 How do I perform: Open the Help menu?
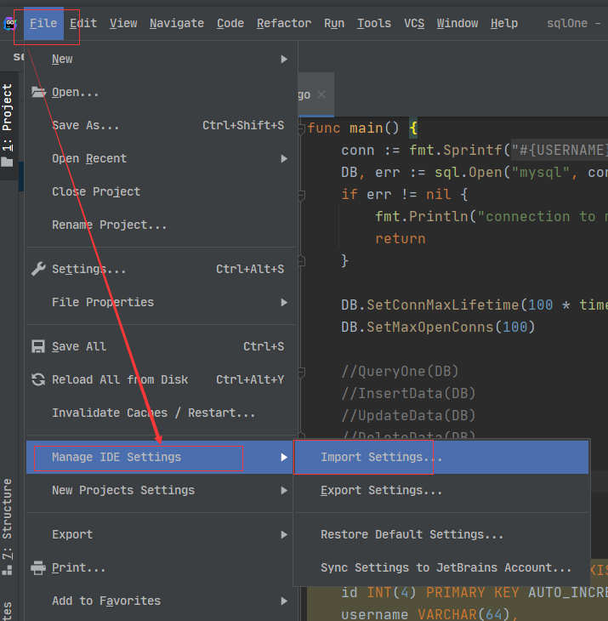504,23
